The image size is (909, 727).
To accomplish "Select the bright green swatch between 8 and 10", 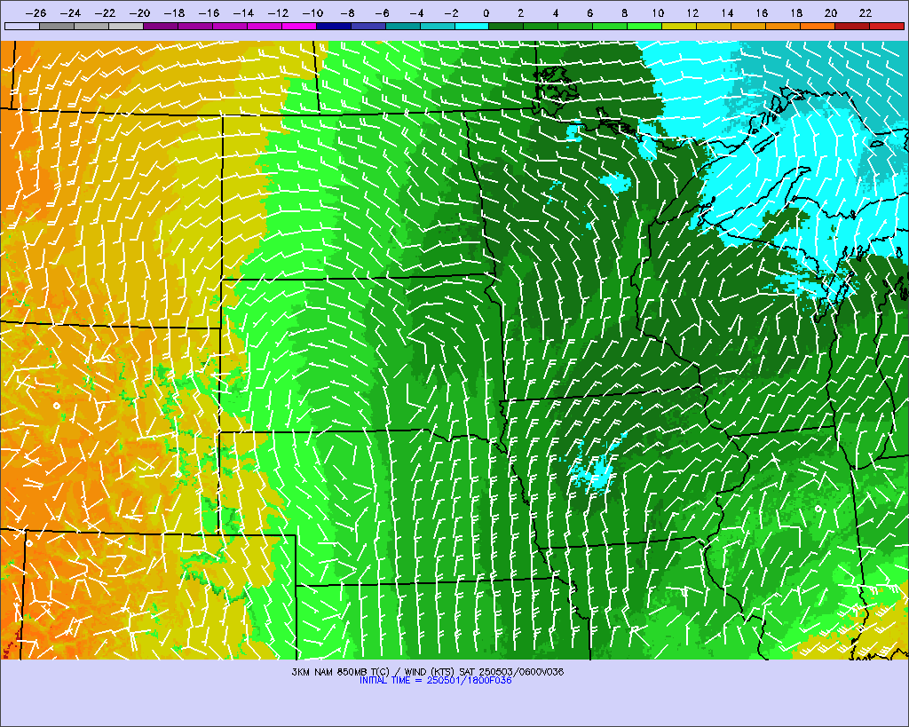I will pyautogui.click(x=644, y=26).
